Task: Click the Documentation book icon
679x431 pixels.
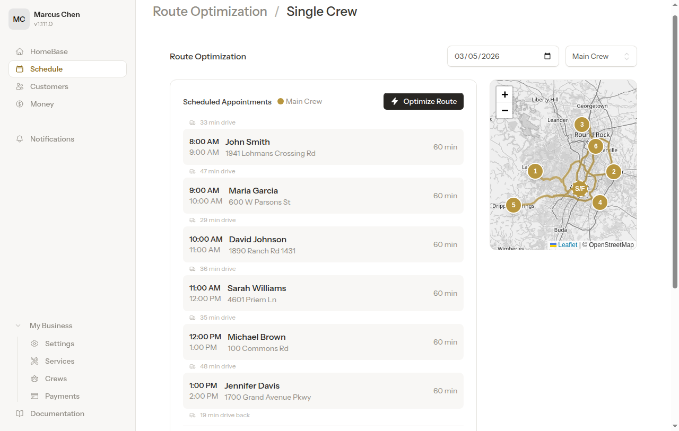Action: [20, 414]
